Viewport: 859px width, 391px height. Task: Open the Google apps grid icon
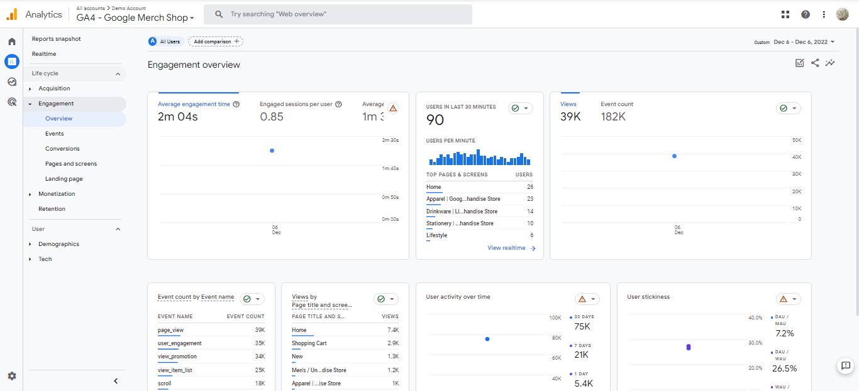point(785,14)
